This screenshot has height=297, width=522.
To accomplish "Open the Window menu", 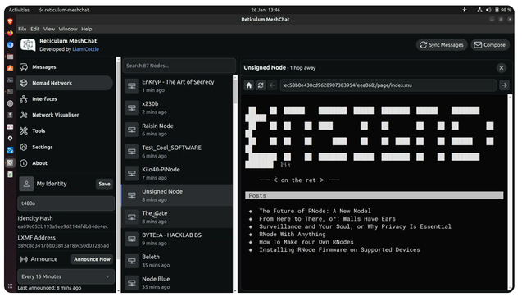I will [68, 29].
